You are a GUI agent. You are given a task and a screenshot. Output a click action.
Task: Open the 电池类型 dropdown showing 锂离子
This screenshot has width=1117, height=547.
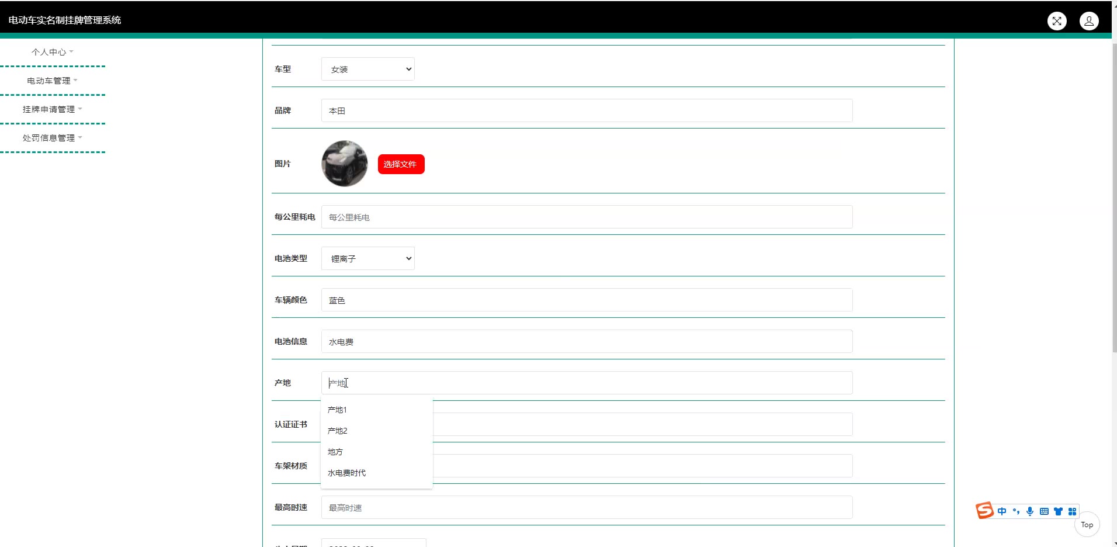pos(368,258)
